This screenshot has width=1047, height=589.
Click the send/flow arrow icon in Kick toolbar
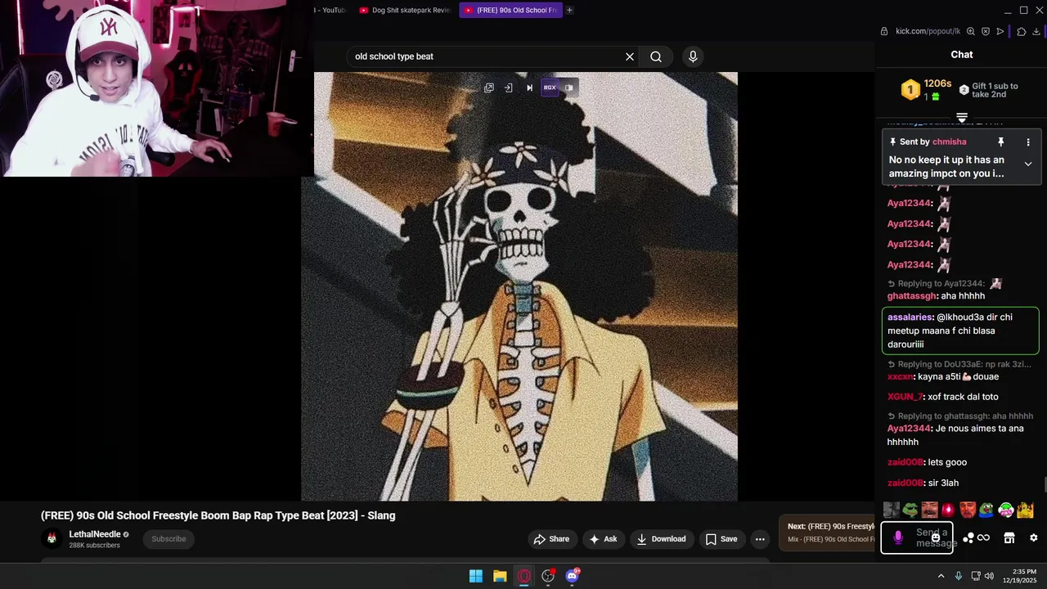(1000, 31)
